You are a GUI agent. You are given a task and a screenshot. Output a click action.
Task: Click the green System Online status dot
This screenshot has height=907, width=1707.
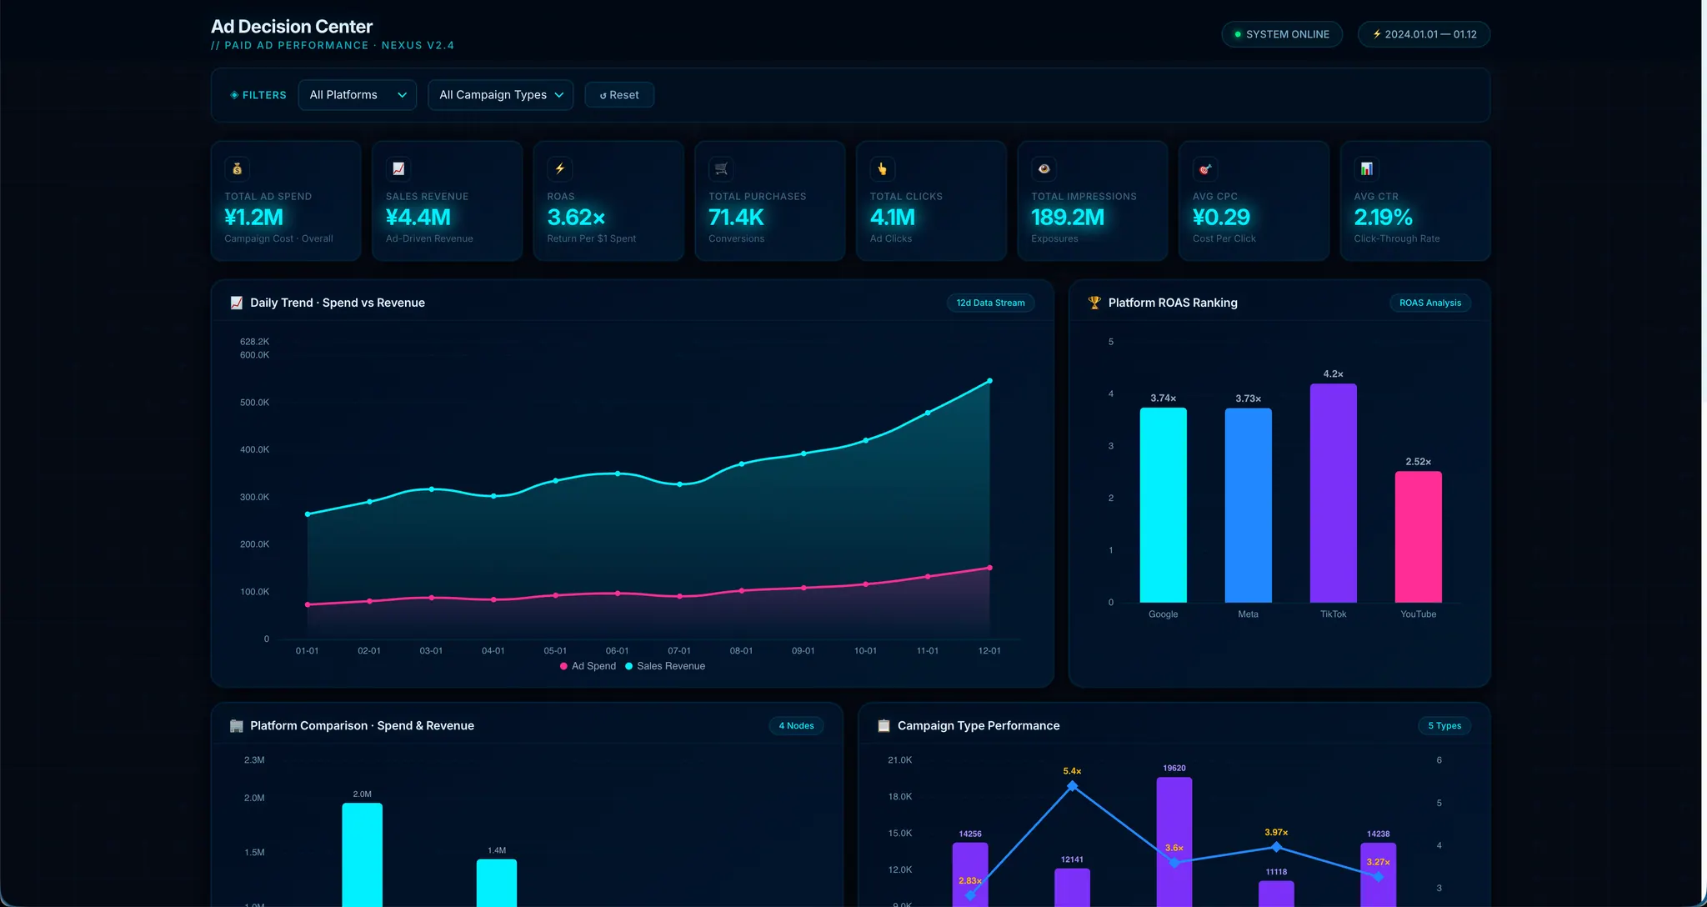1238,34
